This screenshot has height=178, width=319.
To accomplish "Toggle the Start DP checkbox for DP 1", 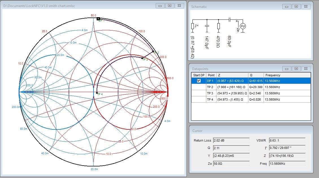I will [199, 81].
